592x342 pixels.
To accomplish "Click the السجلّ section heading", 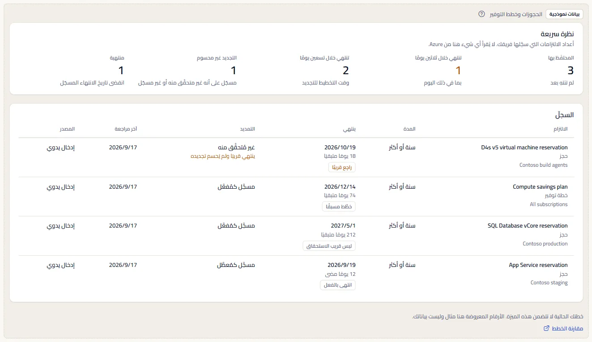I will tap(565, 115).
